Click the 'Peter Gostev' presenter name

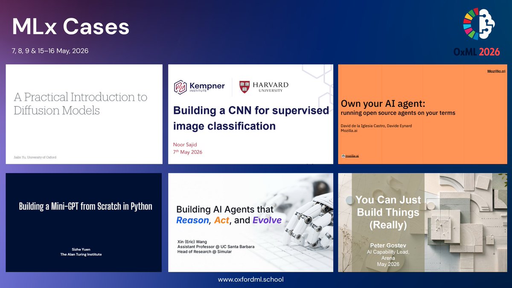click(388, 245)
